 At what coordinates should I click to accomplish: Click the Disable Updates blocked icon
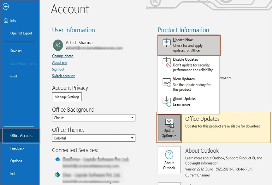(x=167, y=62)
